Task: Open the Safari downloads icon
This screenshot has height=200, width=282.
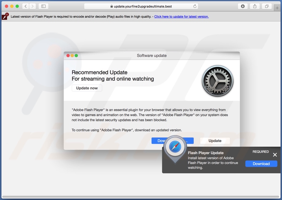Action: click(243, 6)
